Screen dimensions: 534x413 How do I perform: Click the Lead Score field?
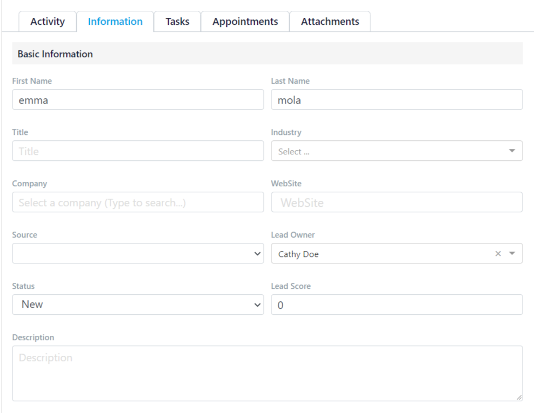click(397, 305)
